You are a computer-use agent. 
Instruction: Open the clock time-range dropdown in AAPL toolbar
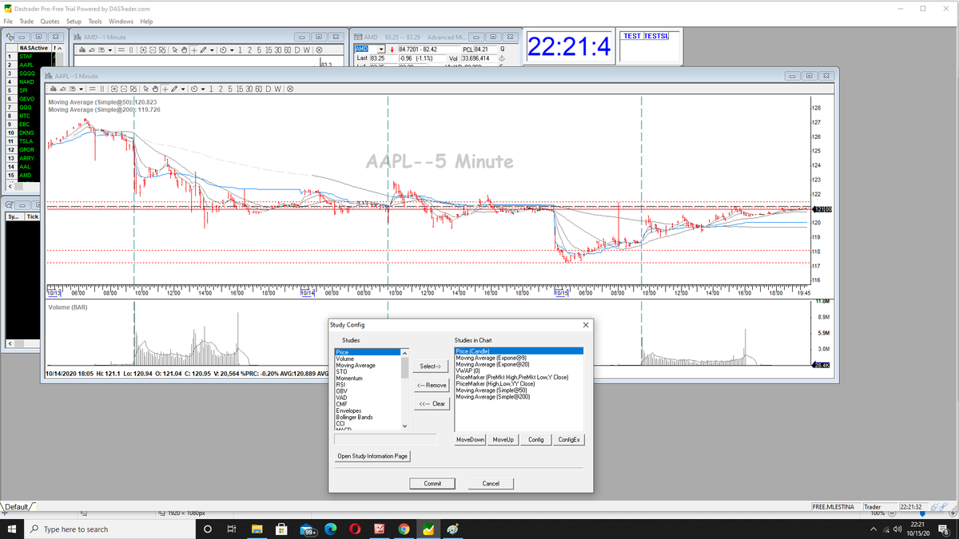[x=203, y=89]
